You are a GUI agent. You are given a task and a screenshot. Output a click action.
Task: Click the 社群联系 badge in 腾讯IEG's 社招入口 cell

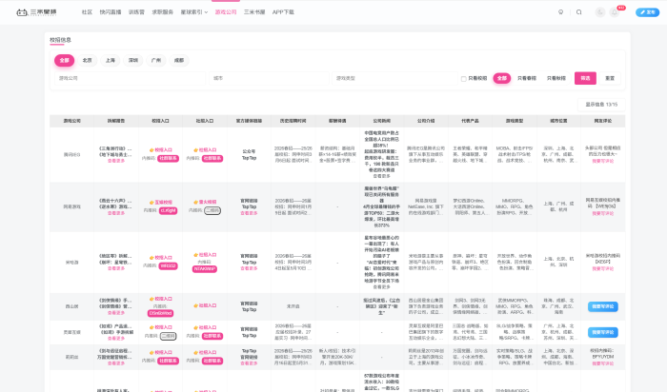(212, 158)
